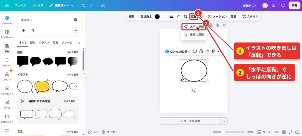
Task: Check cloud save status icon
Action: pyautogui.click(x=103, y=6)
